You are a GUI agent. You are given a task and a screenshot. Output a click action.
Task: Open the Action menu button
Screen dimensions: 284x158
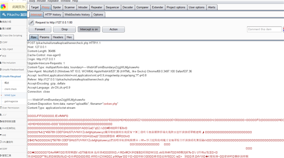point(114,29)
